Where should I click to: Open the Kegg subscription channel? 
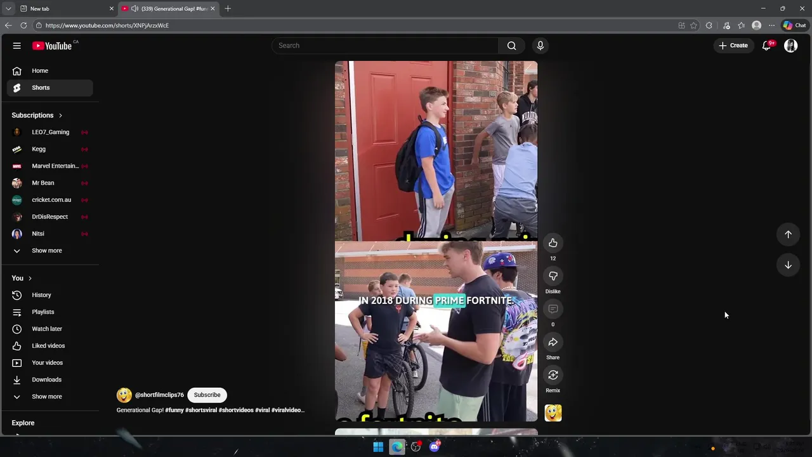49,149
